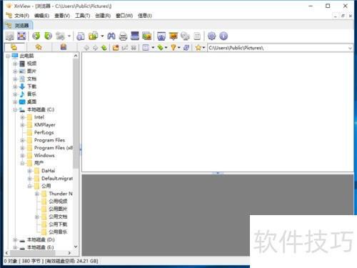Open the 工具(T) menu

click(82, 16)
